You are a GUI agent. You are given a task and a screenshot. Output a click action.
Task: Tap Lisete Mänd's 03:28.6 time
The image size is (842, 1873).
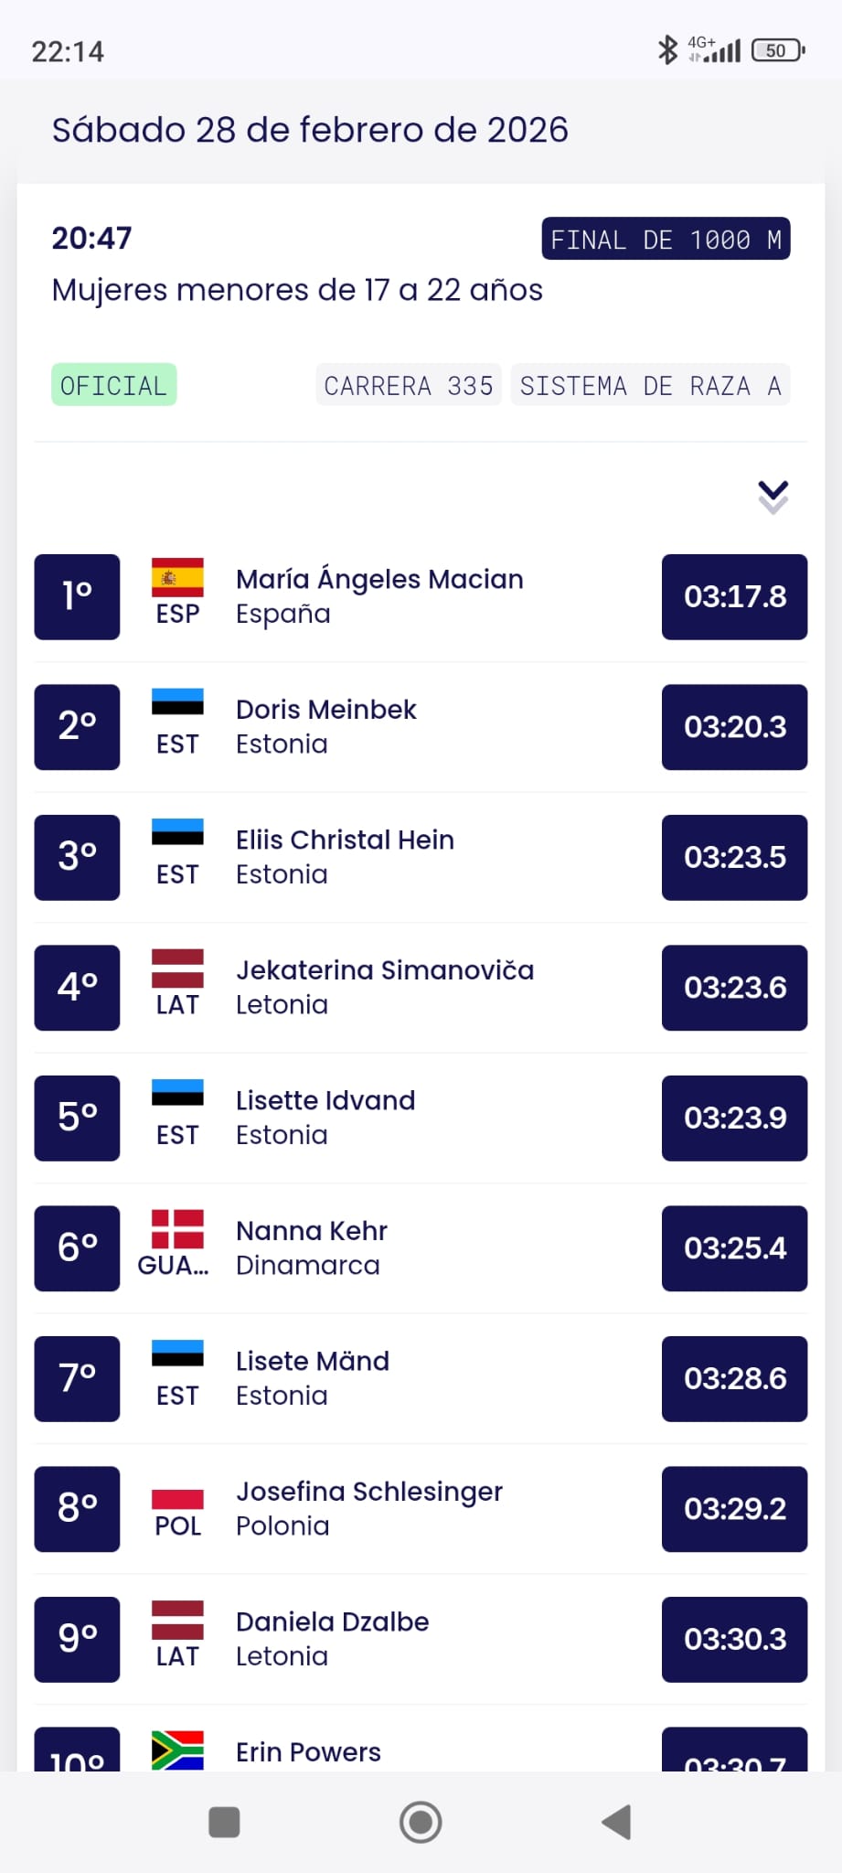click(734, 1378)
